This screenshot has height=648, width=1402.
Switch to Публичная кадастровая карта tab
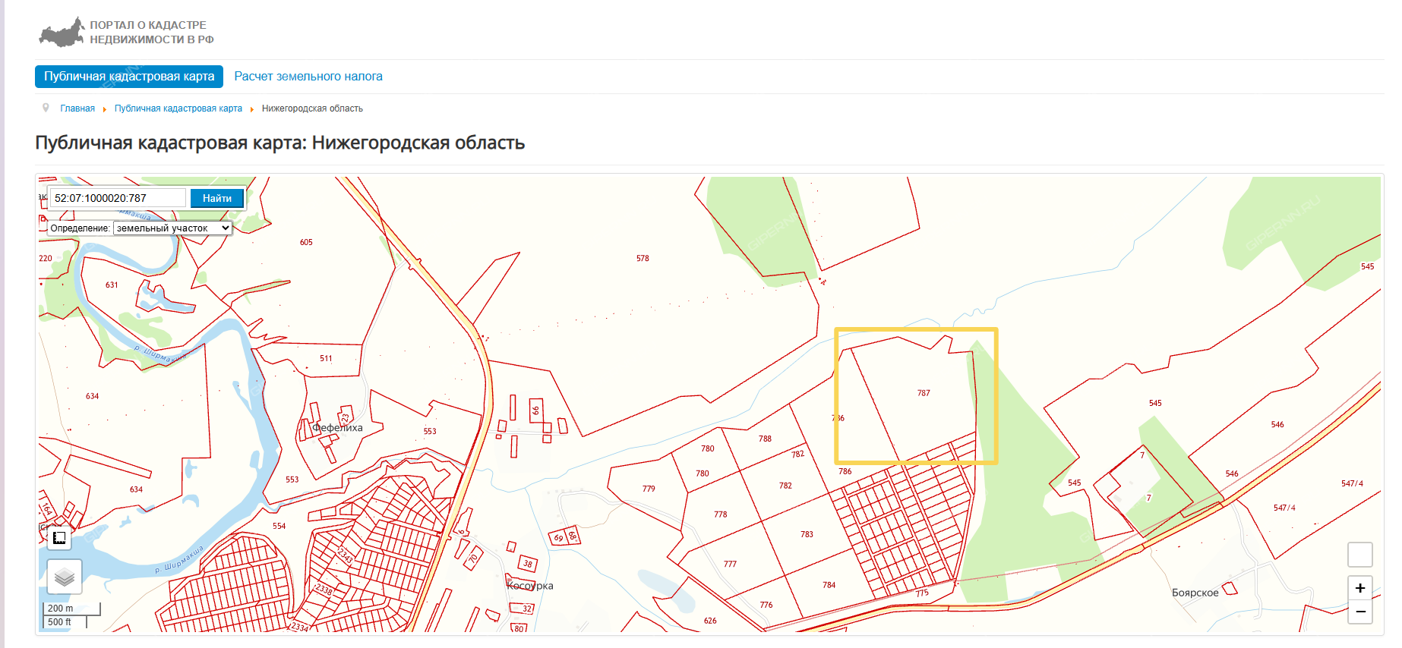(x=129, y=77)
